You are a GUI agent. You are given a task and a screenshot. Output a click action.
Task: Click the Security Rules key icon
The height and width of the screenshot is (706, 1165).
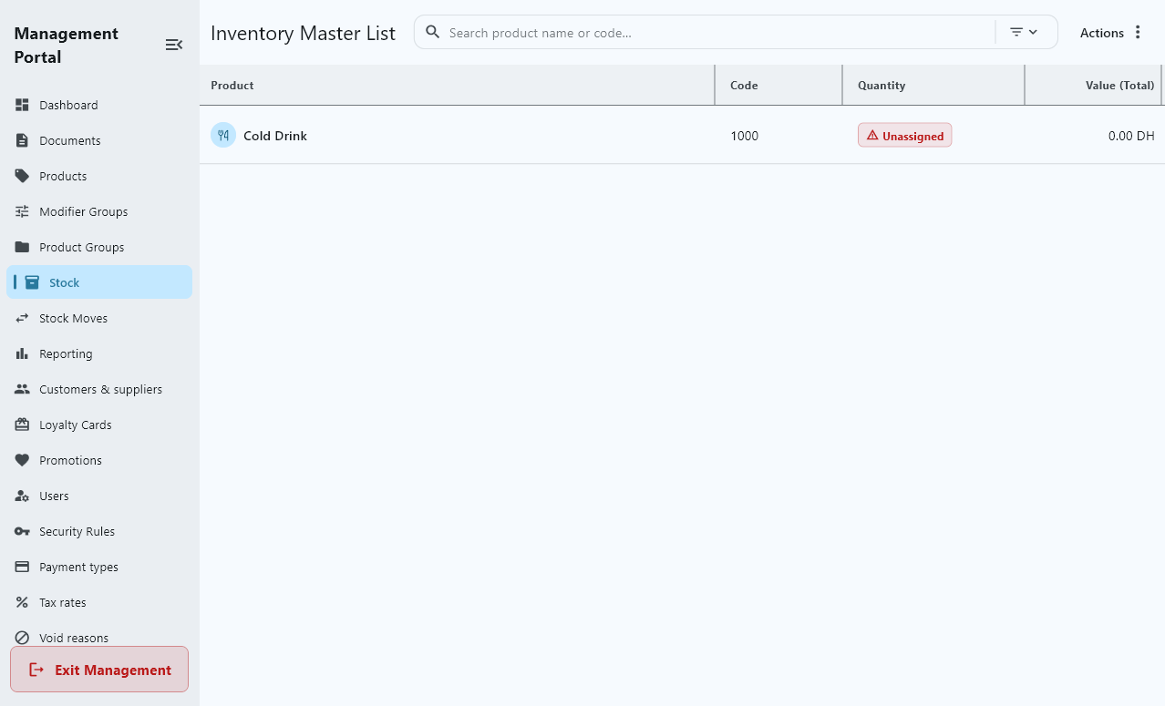22,531
